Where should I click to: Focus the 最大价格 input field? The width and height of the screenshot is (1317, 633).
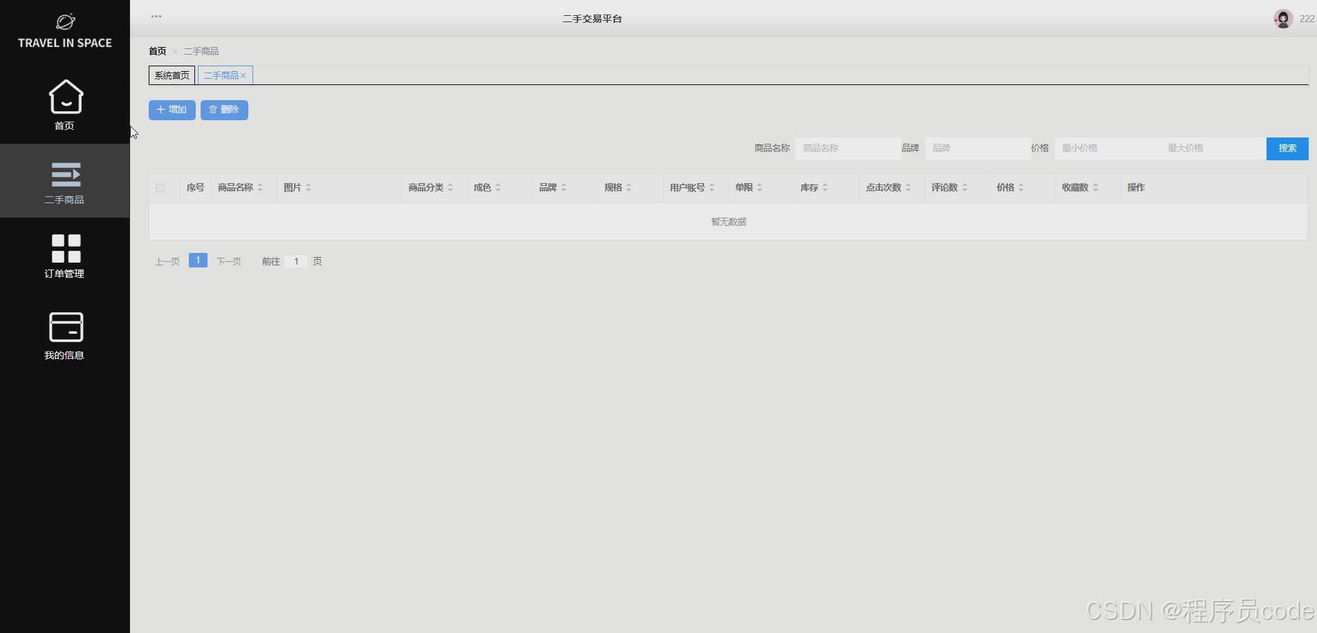1213,149
